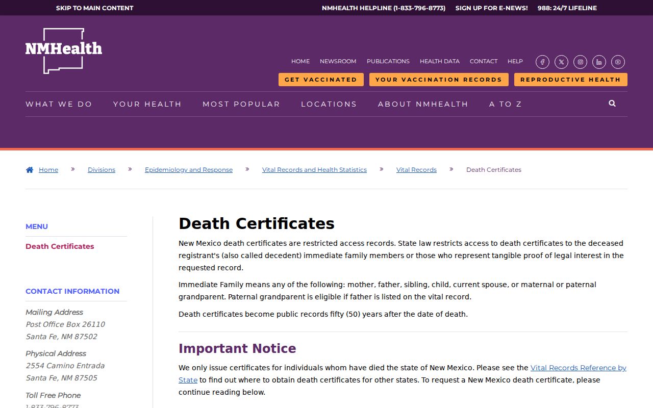Click Vital Records and Health Statistics breadcrumb
653x408 pixels.
314,170
